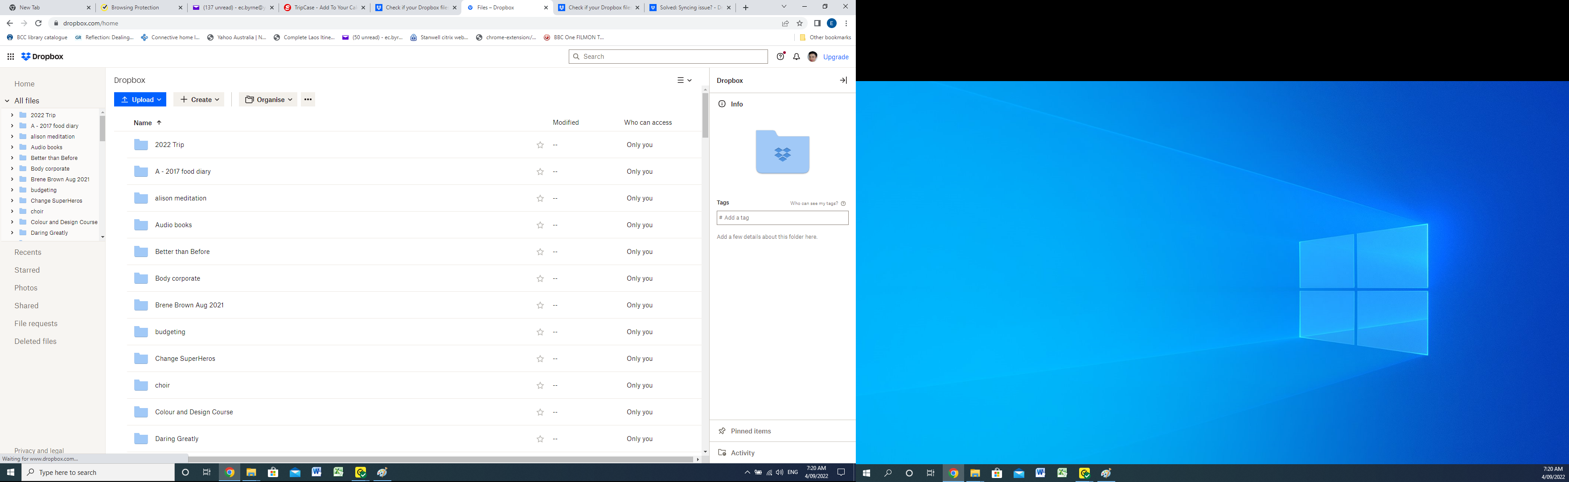Viewport: 1569px width, 482px height.
Task: Expand the Create dropdown menu
Action: 199,100
